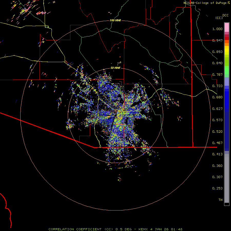Pick the lavender segment of color bar
231x231 pixels.
tap(227, 81)
